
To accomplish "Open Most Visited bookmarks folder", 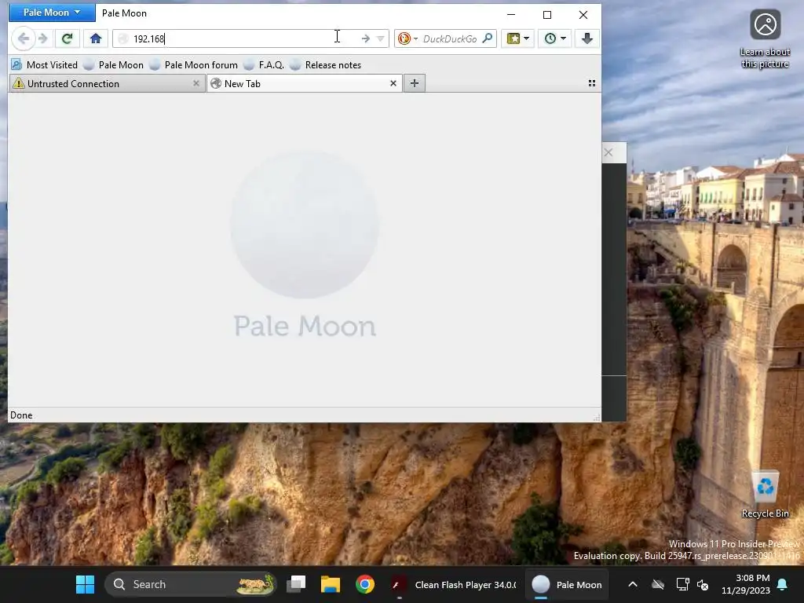I will pyautogui.click(x=45, y=65).
